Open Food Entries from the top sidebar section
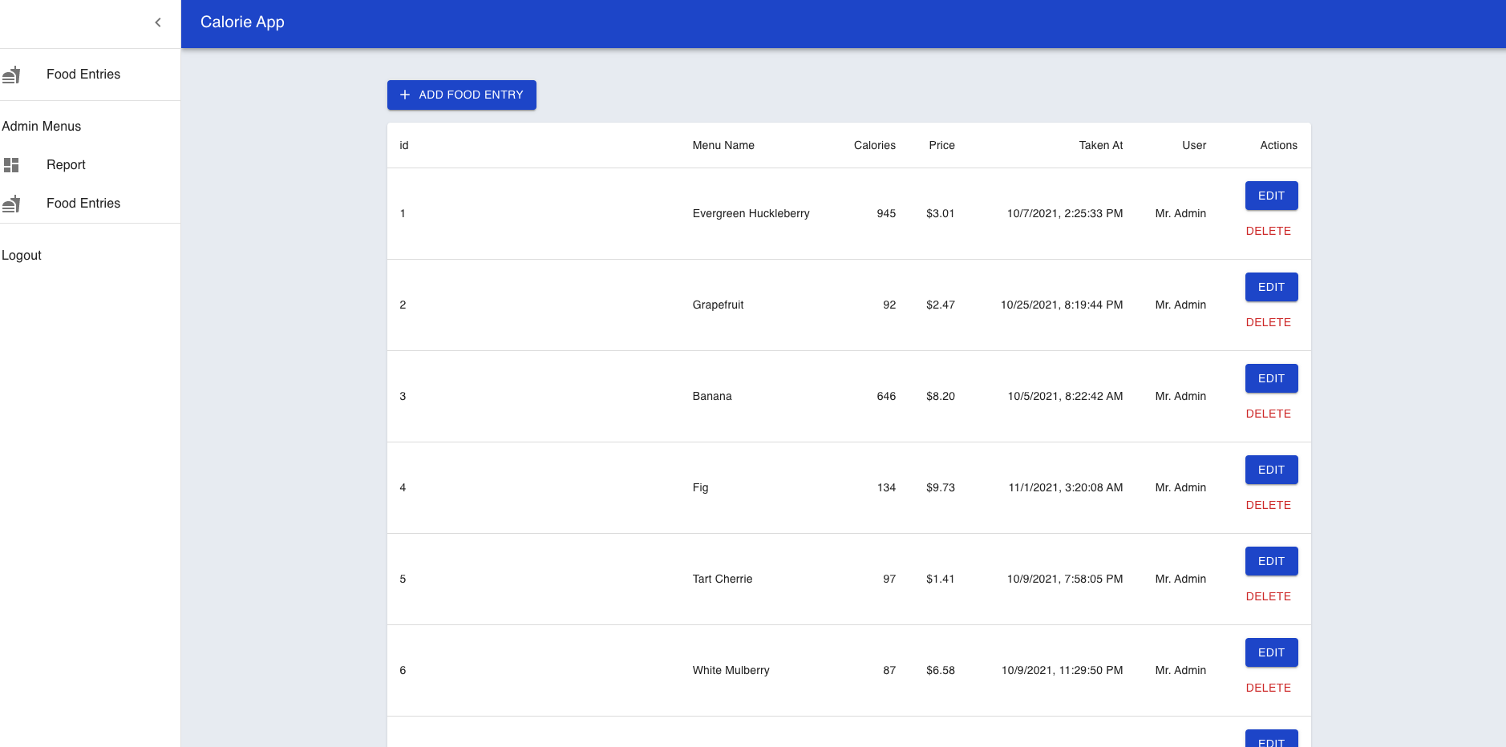Image resolution: width=1506 pixels, height=747 pixels. point(83,74)
